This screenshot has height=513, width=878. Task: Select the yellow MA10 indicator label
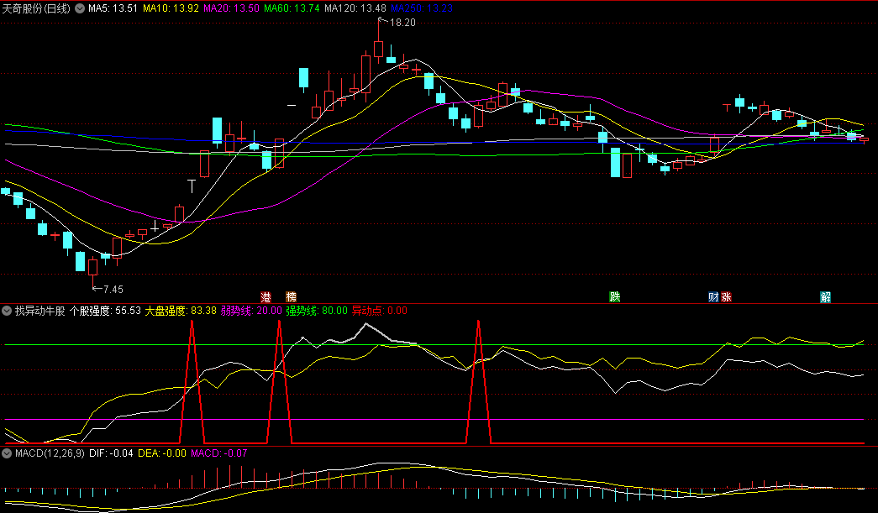click(171, 8)
